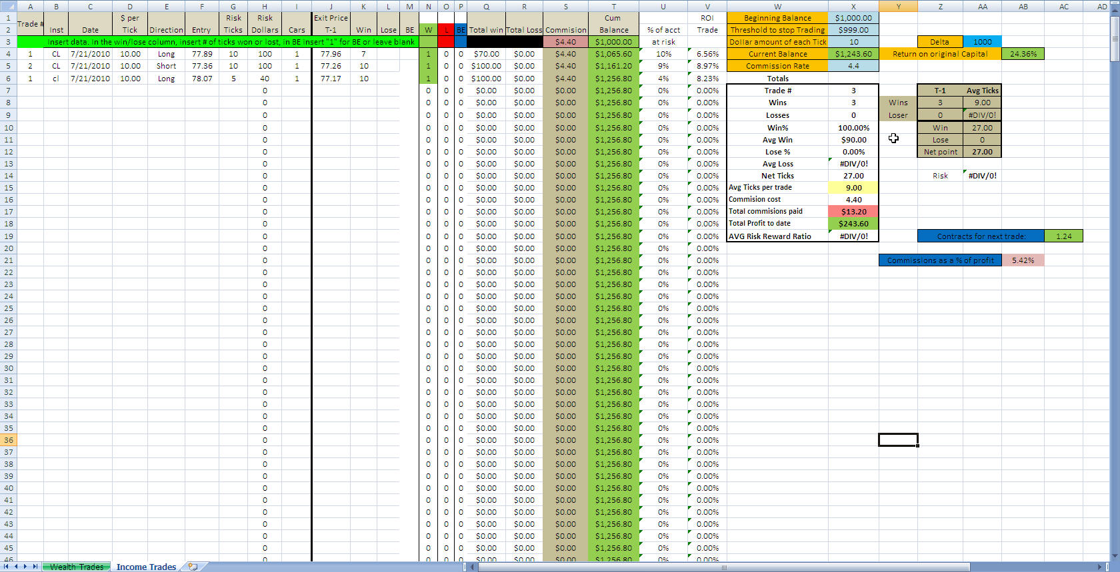Image resolution: width=1120 pixels, height=572 pixels.
Task: Click Commission Rate value 4.4
Action: click(x=853, y=66)
